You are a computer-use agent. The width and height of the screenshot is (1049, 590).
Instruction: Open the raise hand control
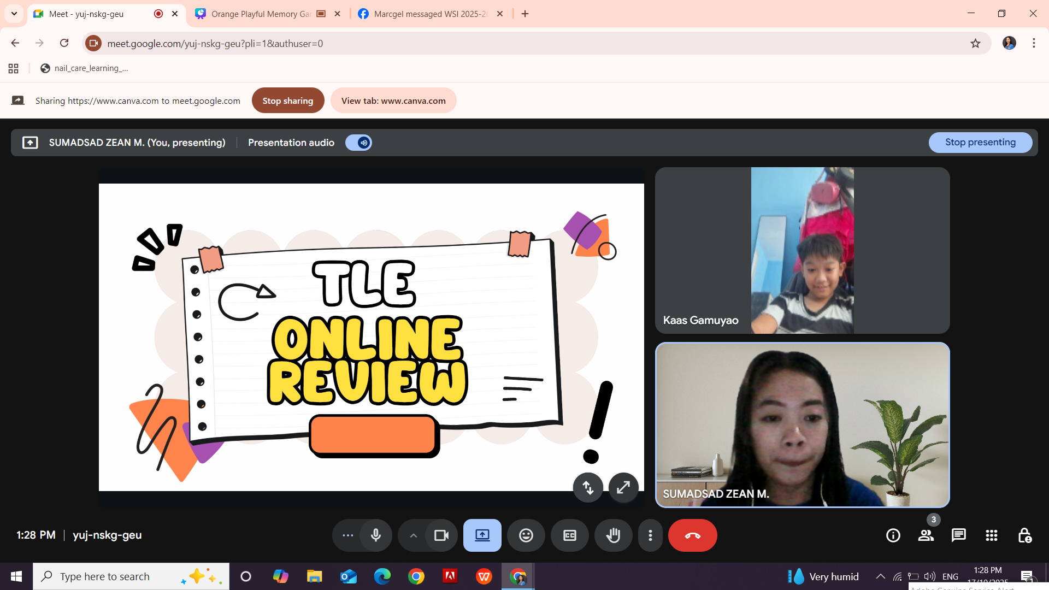point(613,535)
